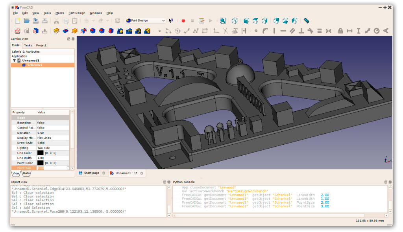Increase Point Size using the stepper arrow
The image size is (403, 232).
click(x=67, y=167)
